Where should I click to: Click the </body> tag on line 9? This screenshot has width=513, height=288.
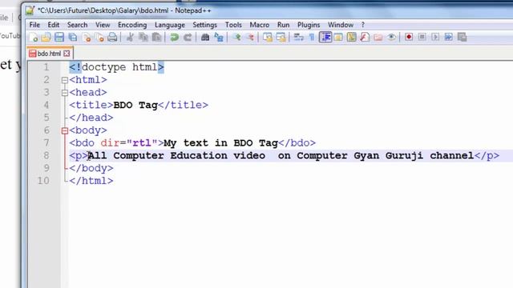coord(91,169)
